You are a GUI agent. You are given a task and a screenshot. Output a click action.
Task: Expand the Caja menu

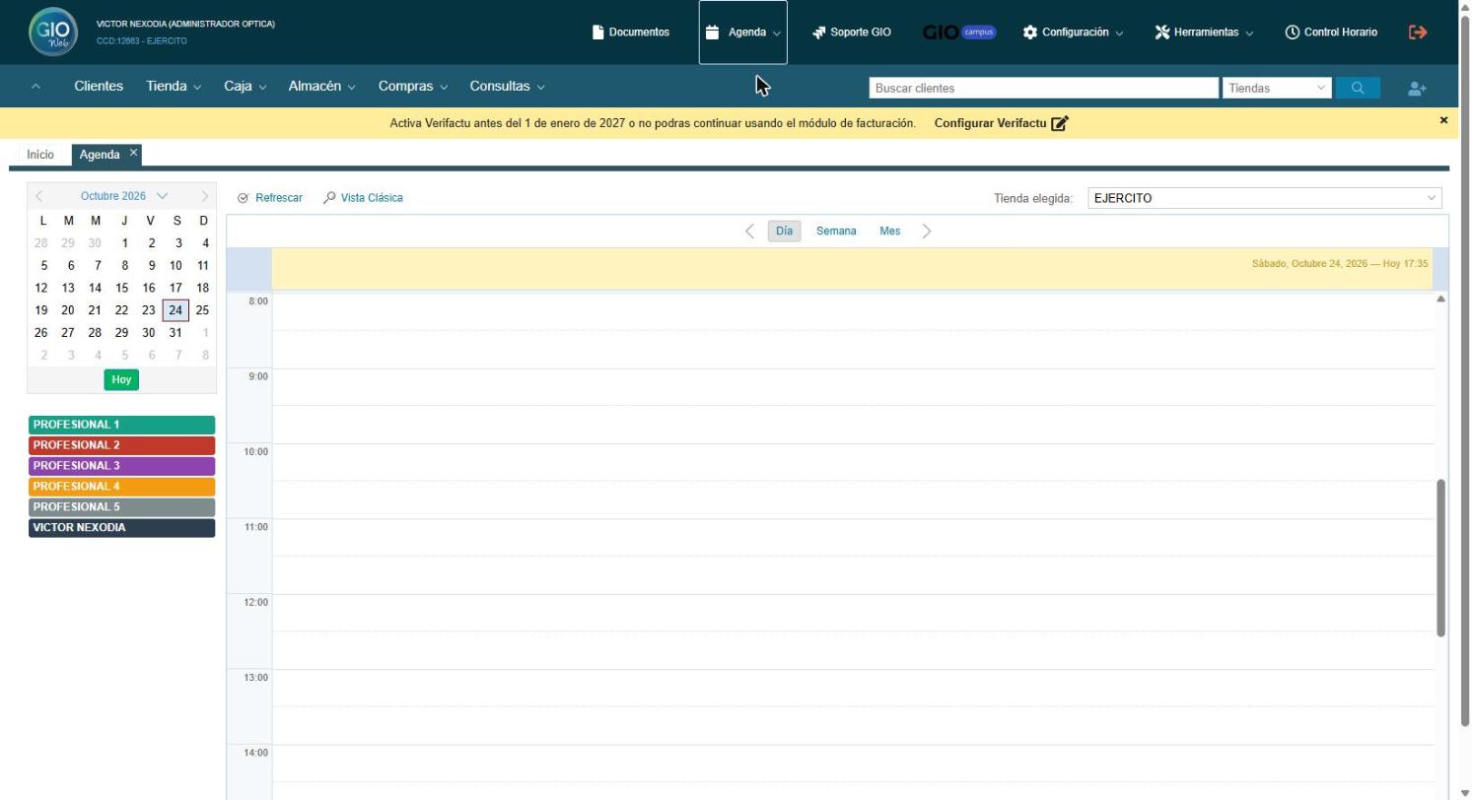[x=245, y=87]
